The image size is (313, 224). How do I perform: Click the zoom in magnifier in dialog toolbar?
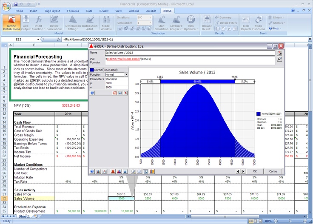click(133, 171)
